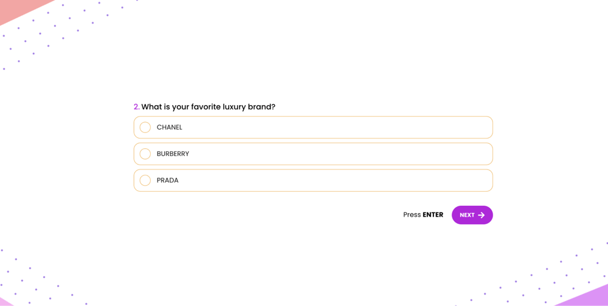Click the PRADA text label
This screenshot has height=306, width=608.
coord(168,180)
